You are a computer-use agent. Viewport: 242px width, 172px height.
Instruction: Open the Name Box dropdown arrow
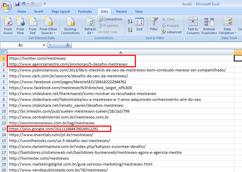[44, 45]
